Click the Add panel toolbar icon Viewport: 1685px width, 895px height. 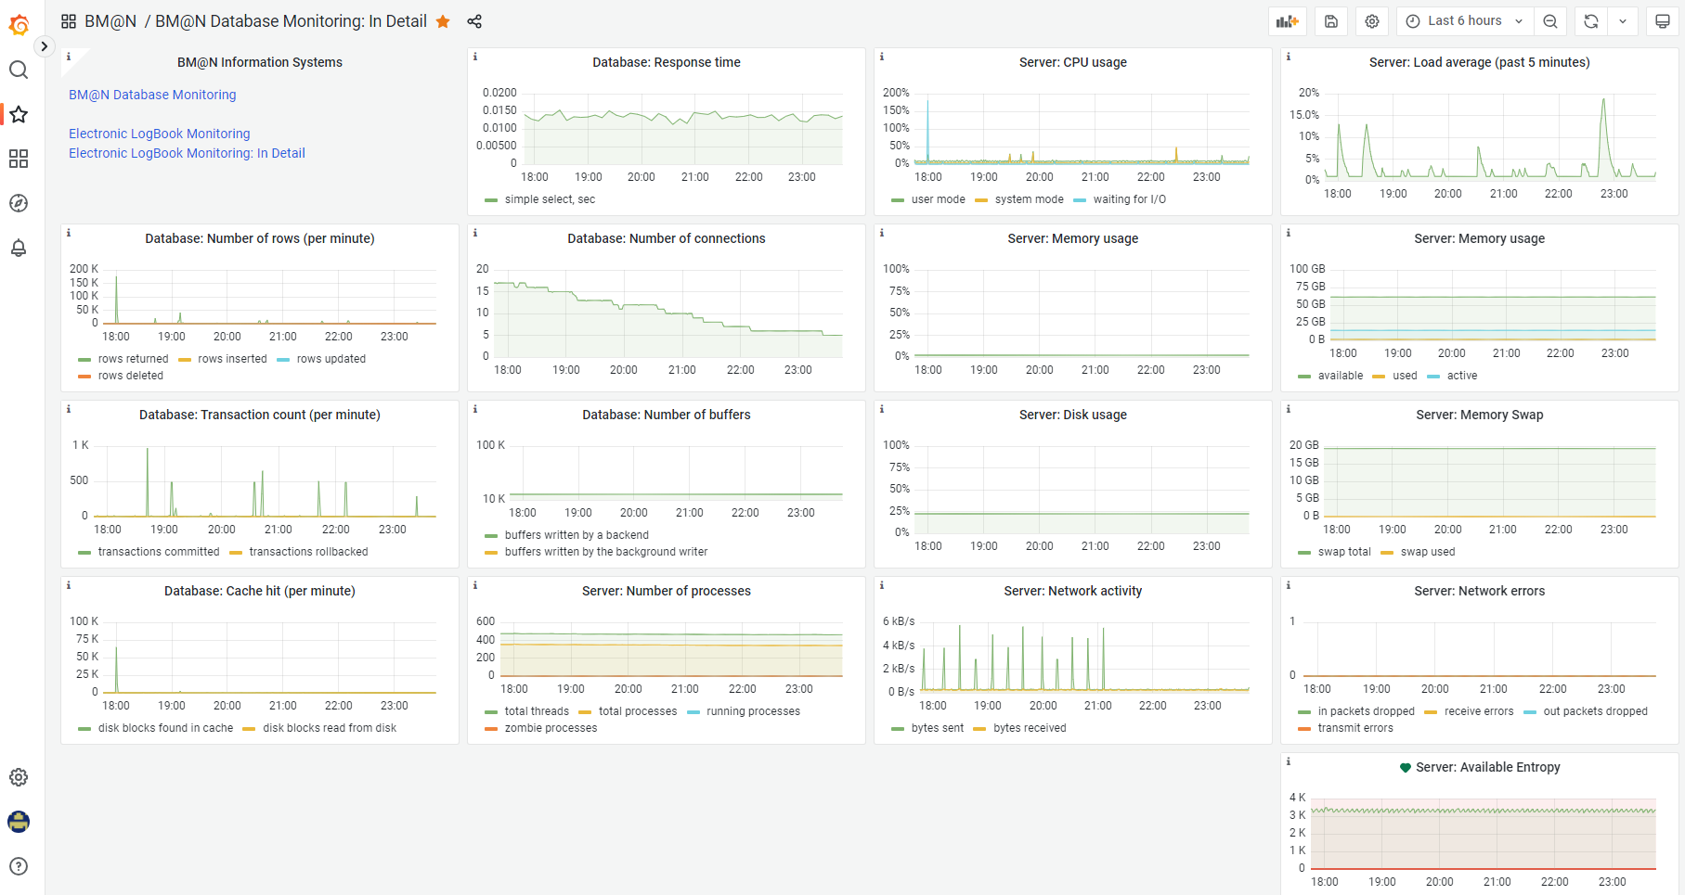(1287, 21)
